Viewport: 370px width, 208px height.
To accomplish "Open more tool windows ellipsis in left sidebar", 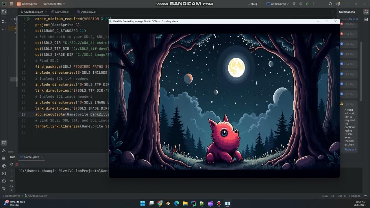I will [4, 29].
